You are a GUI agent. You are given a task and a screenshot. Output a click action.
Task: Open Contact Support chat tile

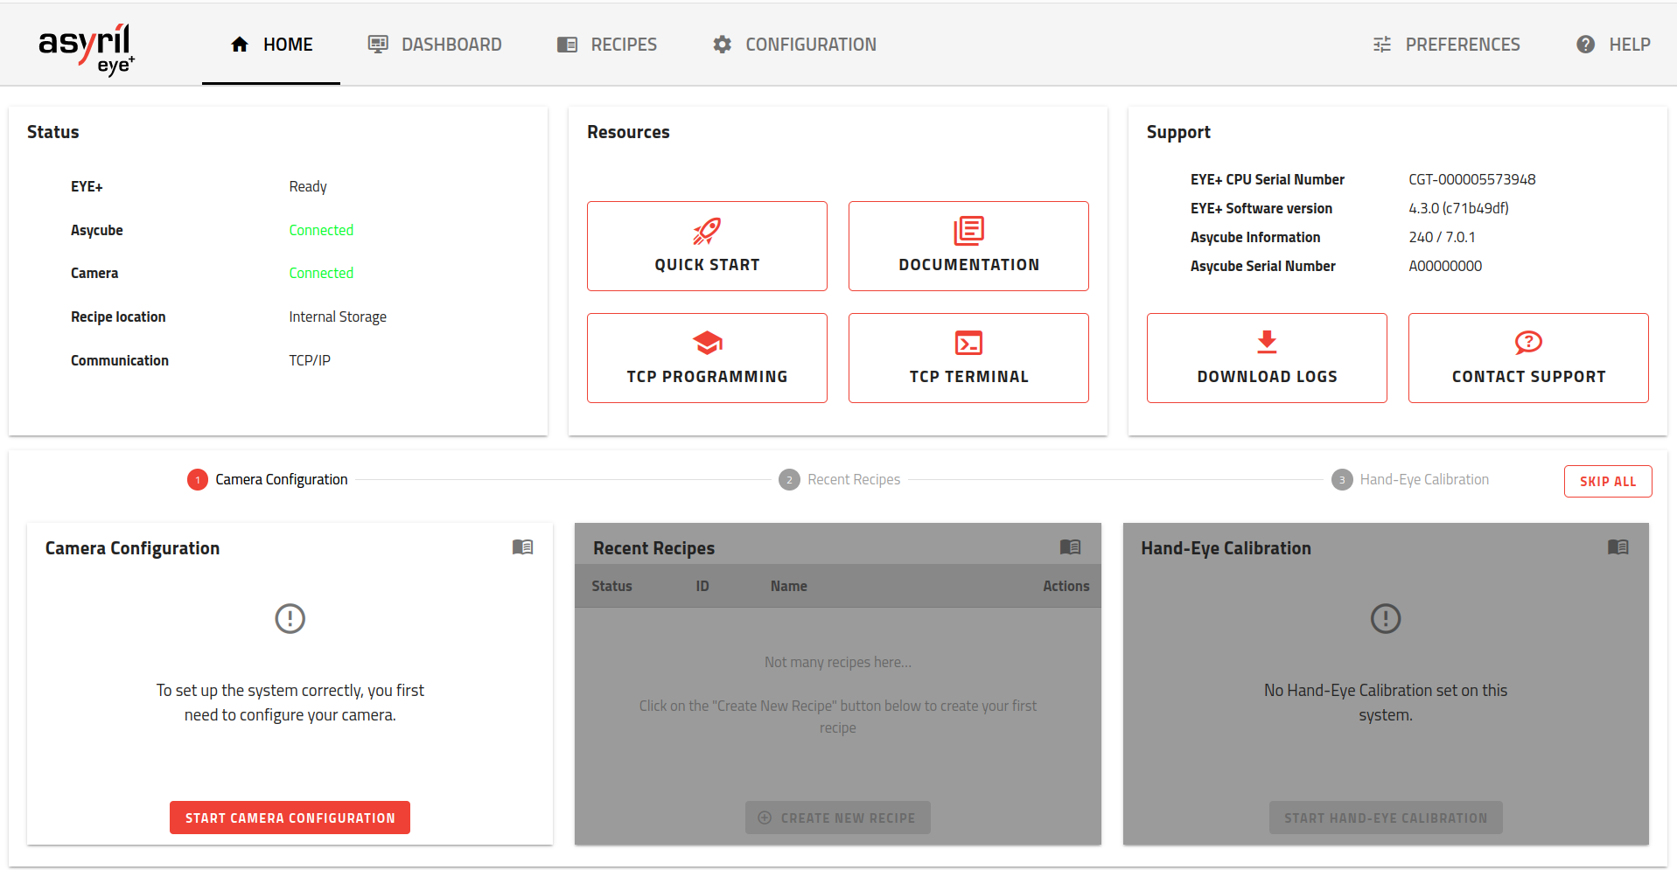point(1528,358)
